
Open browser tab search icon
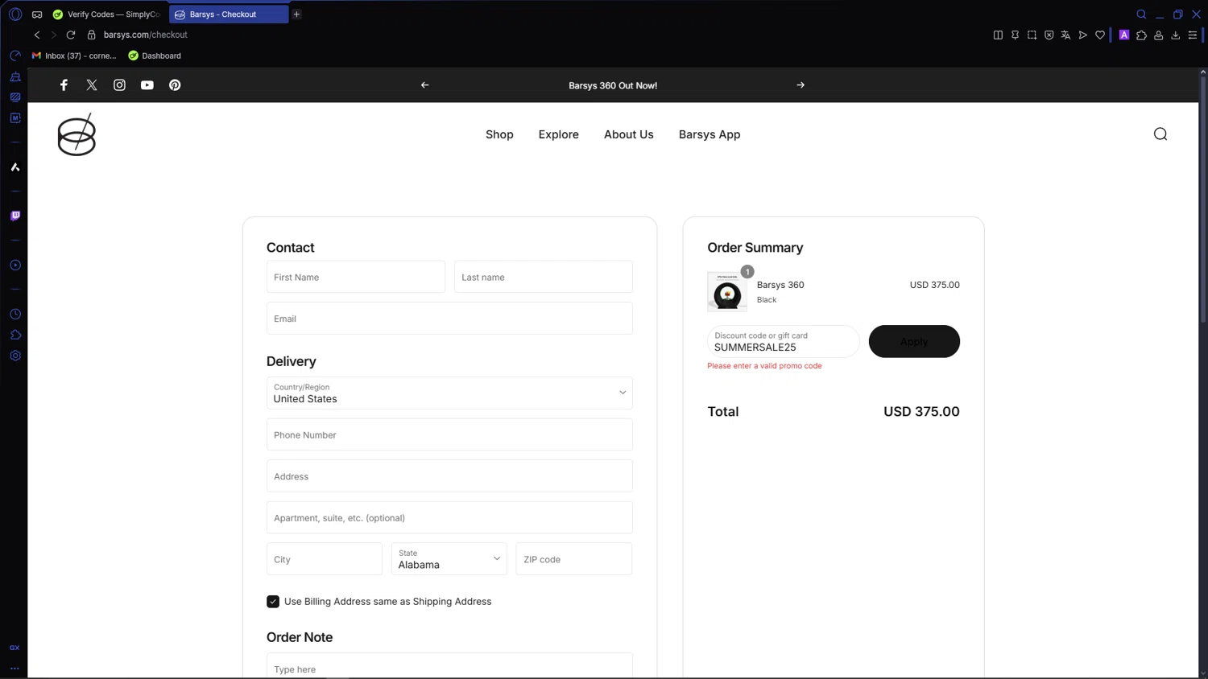pyautogui.click(x=1141, y=14)
